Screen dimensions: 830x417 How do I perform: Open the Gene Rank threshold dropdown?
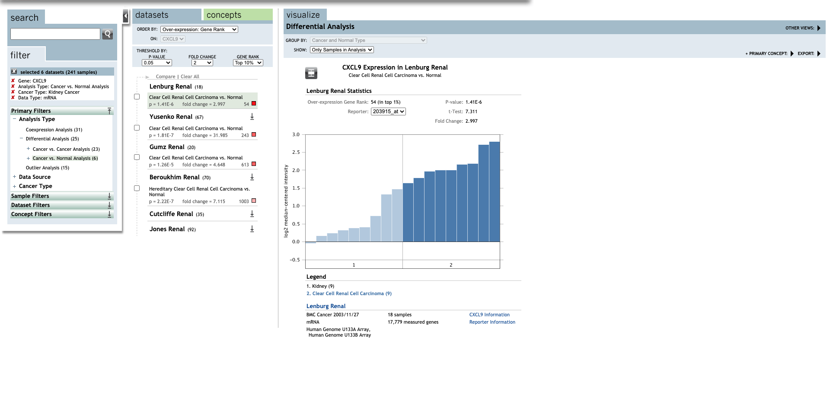pos(248,63)
